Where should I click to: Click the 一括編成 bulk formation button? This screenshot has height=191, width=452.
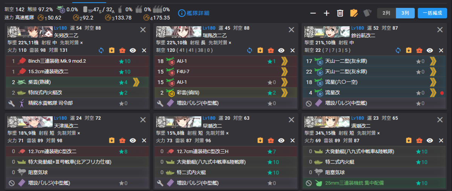coord(432,13)
